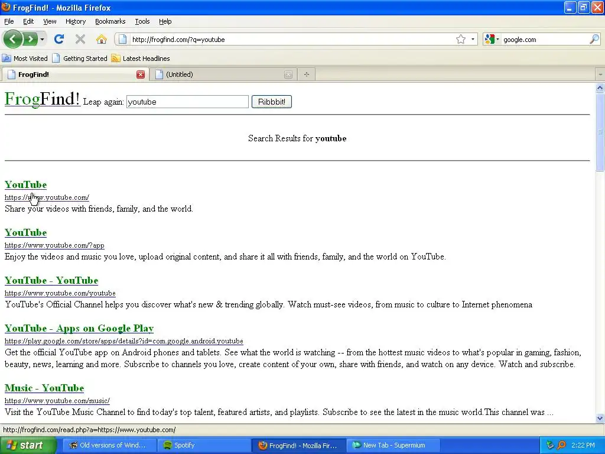Screen dimensions: 605x454
Task: Open the https://www.youtube.com/ URL link
Action: pos(47,197)
